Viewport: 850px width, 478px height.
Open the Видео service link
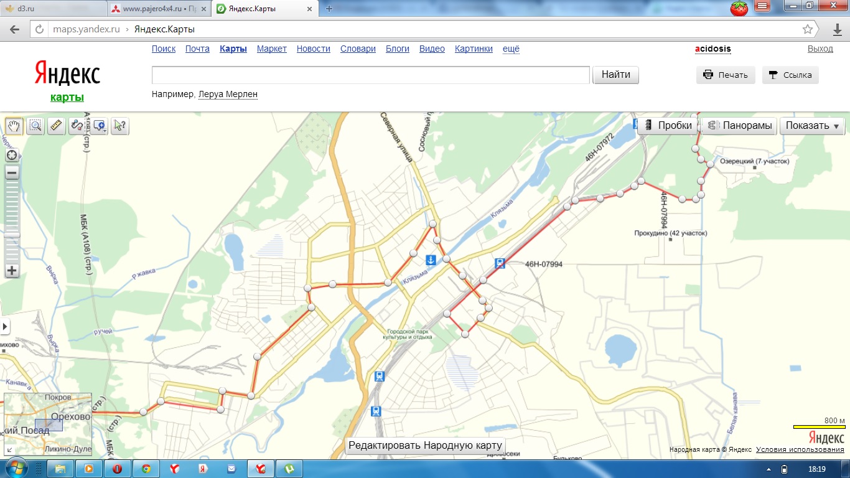point(432,49)
